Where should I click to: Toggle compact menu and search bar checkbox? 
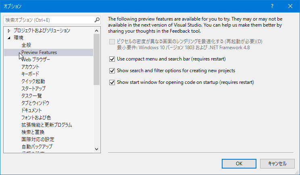tap(112, 59)
